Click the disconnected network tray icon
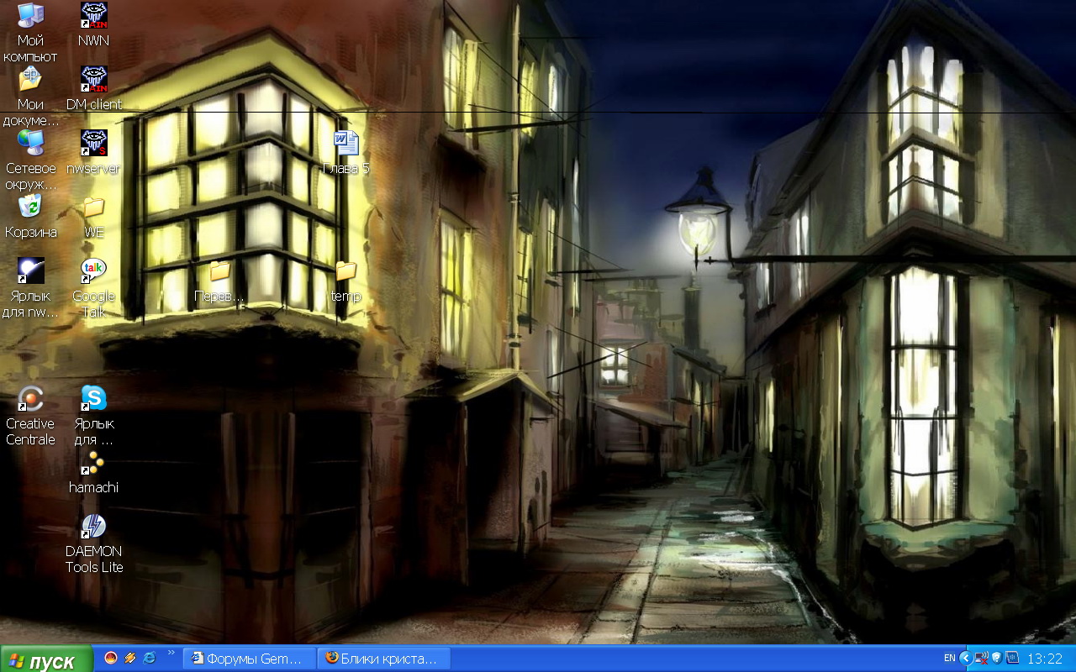The width and height of the screenshot is (1076, 672). click(981, 659)
